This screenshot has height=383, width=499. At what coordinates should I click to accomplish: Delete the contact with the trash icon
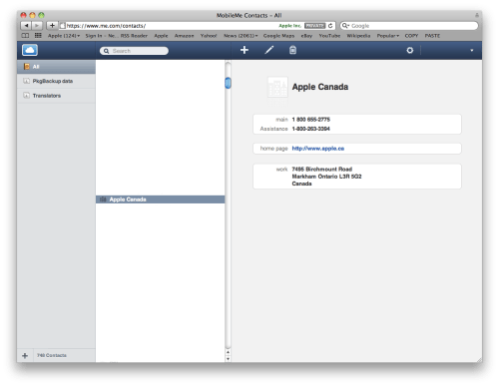click(292, 50)
